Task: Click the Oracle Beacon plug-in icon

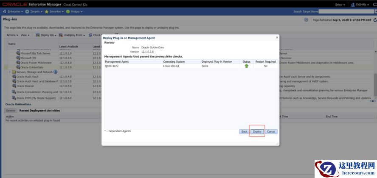Action: 14,86
